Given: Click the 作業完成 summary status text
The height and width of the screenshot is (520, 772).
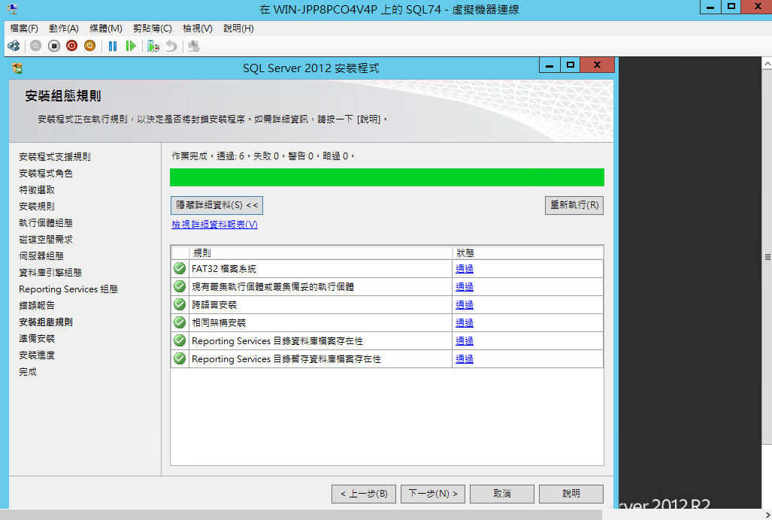Looking at the screenshot, I should (263, 156).
